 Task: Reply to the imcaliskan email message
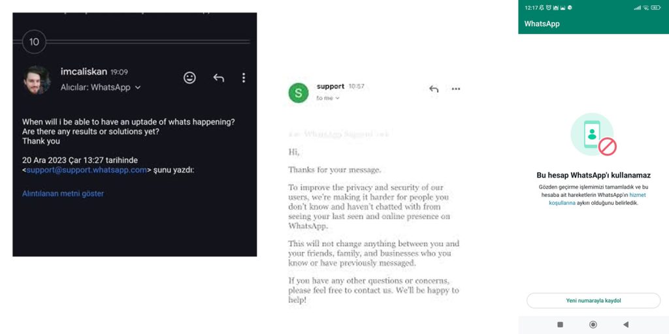click(x=218, y=78)
